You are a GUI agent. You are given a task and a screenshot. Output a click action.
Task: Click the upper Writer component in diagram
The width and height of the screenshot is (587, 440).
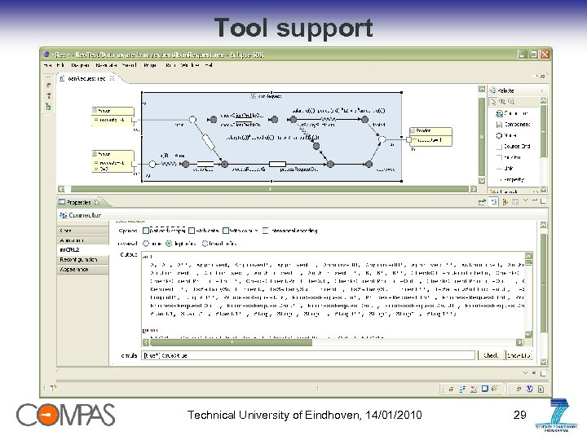click(x=113, y=116)
